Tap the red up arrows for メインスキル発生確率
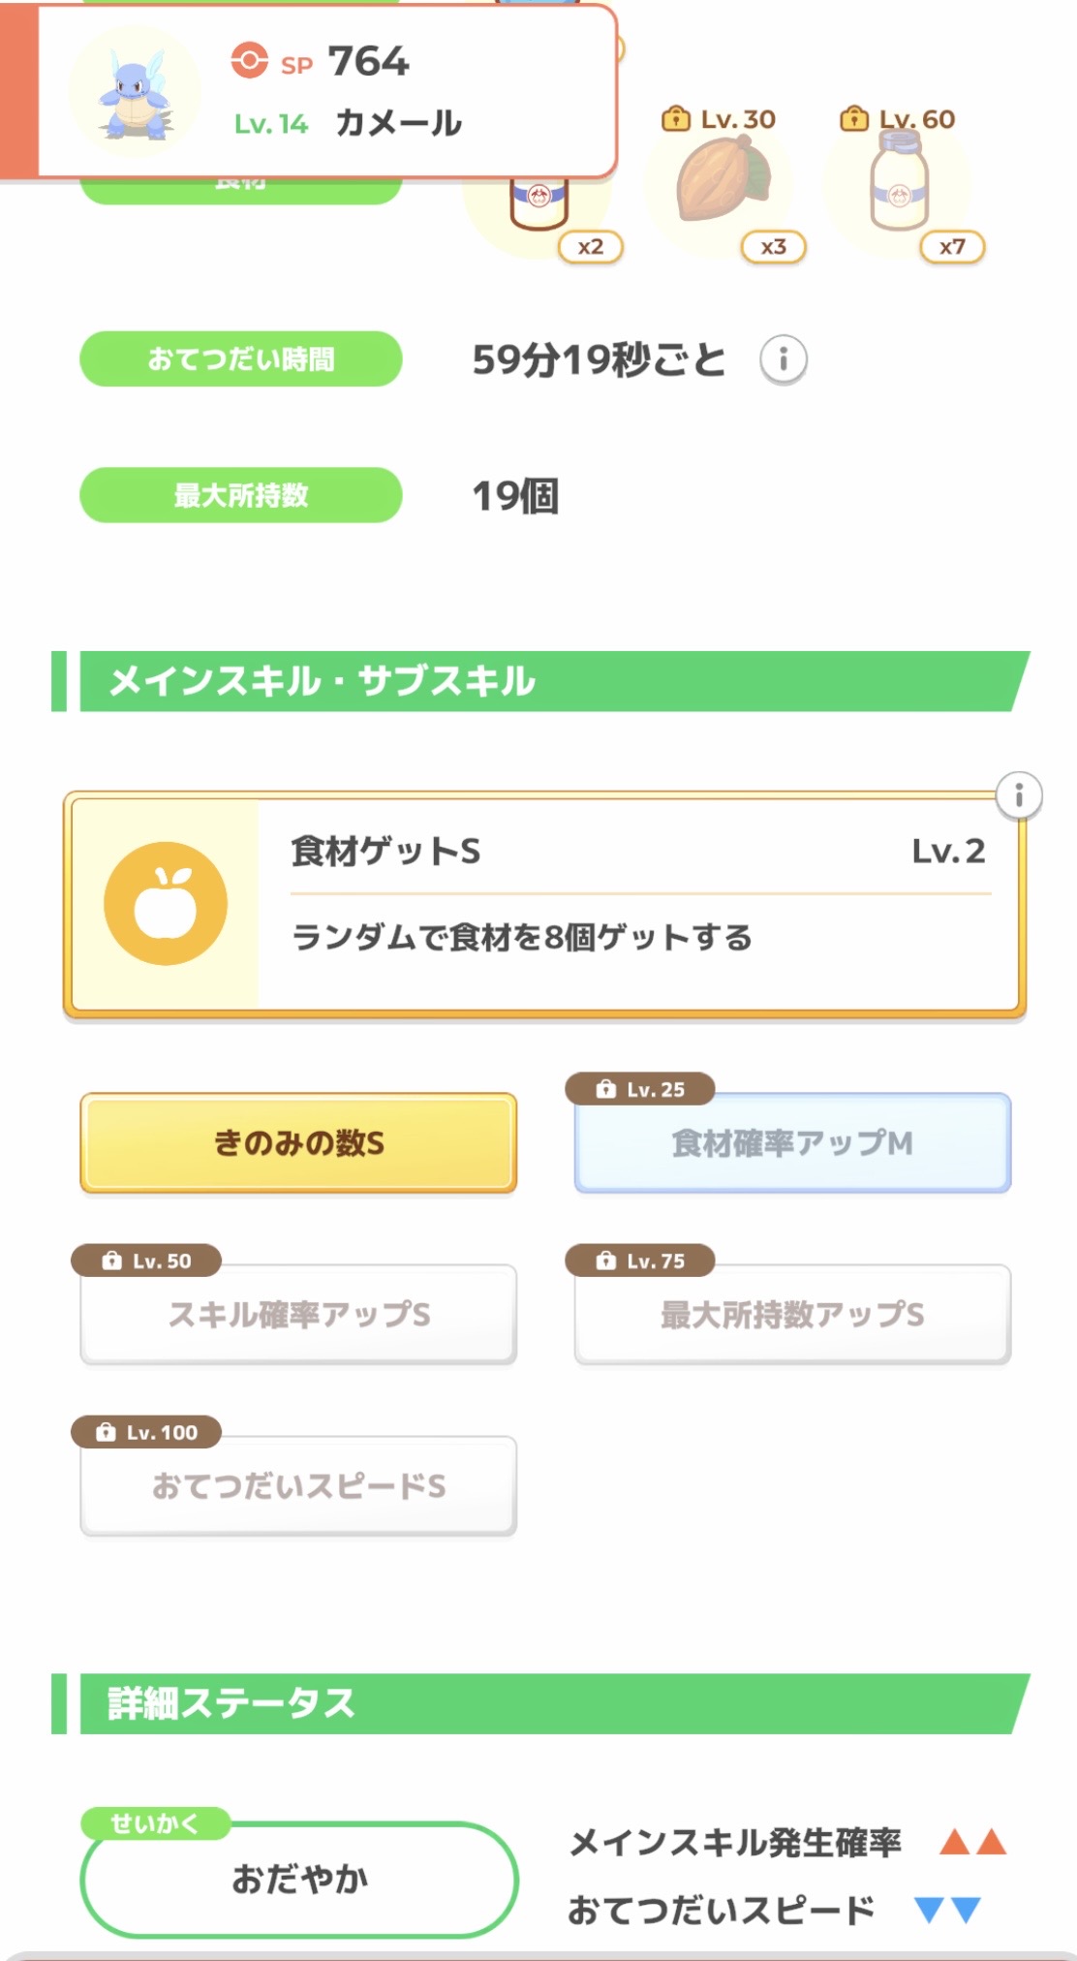 [x=972, y=1842]
